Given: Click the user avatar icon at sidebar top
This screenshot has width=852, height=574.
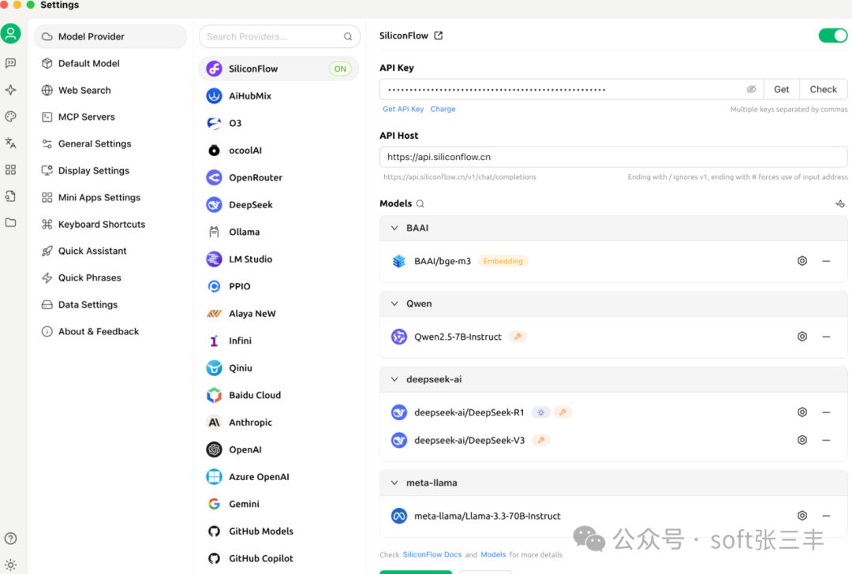Looking at the screenshot, I should [11, 33].
